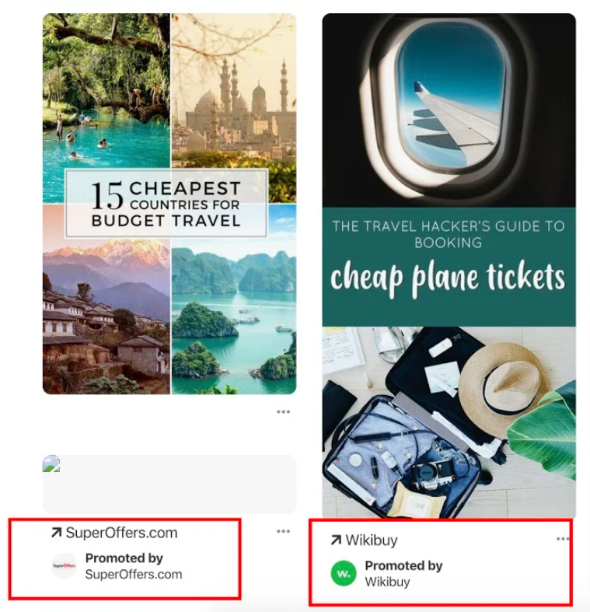Open the Promoted by SuperOffers.com profile text
This screenshot has height=612, width=590.
[134, 566]
